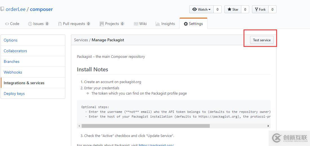
Task: Click the Test service button
Action: 262,40
